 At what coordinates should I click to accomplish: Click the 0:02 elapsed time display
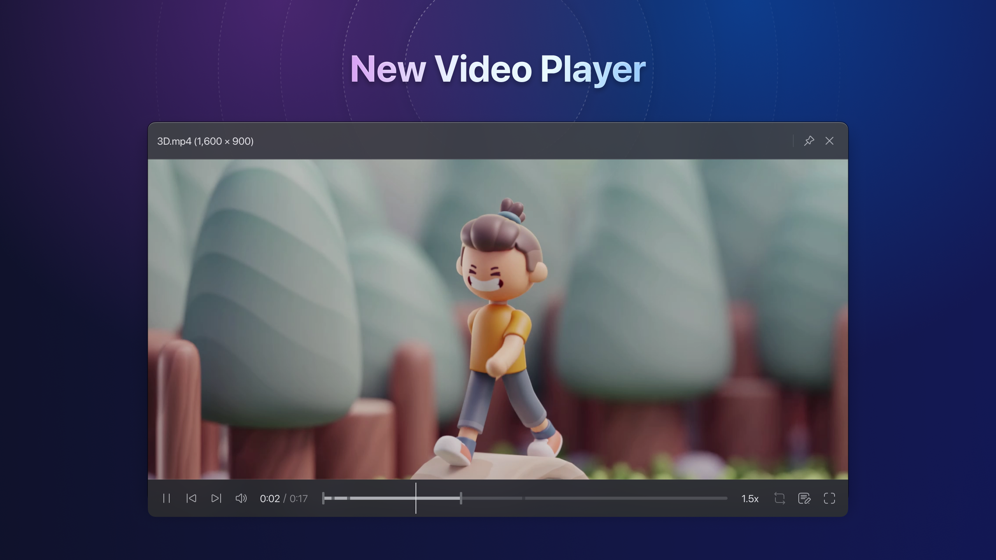pyautogui.click(x=271, y=499)
